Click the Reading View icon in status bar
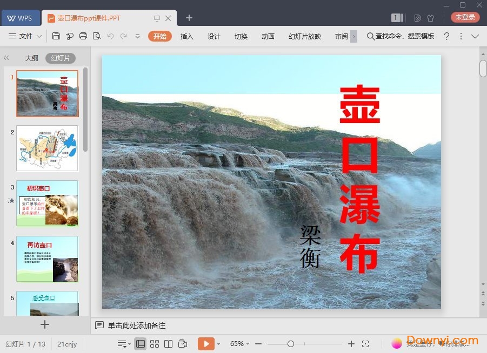 pyautogui.click(x=168, y=343)
